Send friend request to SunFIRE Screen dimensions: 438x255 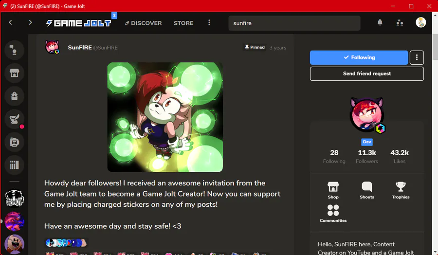click(x=367, y=74)
